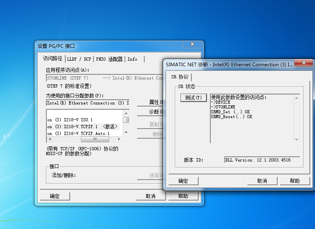
Task: Click the interface list scroll-left arrow
Action: [50, 139]
